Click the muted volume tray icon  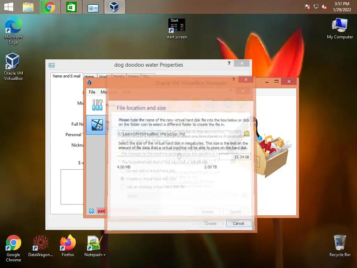(324, 7)
